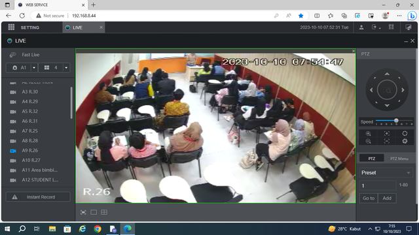419x235 pixels.
Task: Click the Go to preset button
Action: (x=369, y=198)
